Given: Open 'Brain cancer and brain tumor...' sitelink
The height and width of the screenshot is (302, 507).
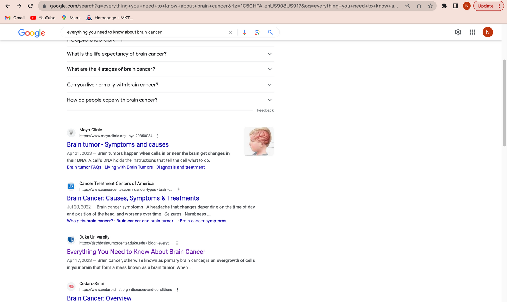Looking at the screenshot, I should (x=146, y=221).
